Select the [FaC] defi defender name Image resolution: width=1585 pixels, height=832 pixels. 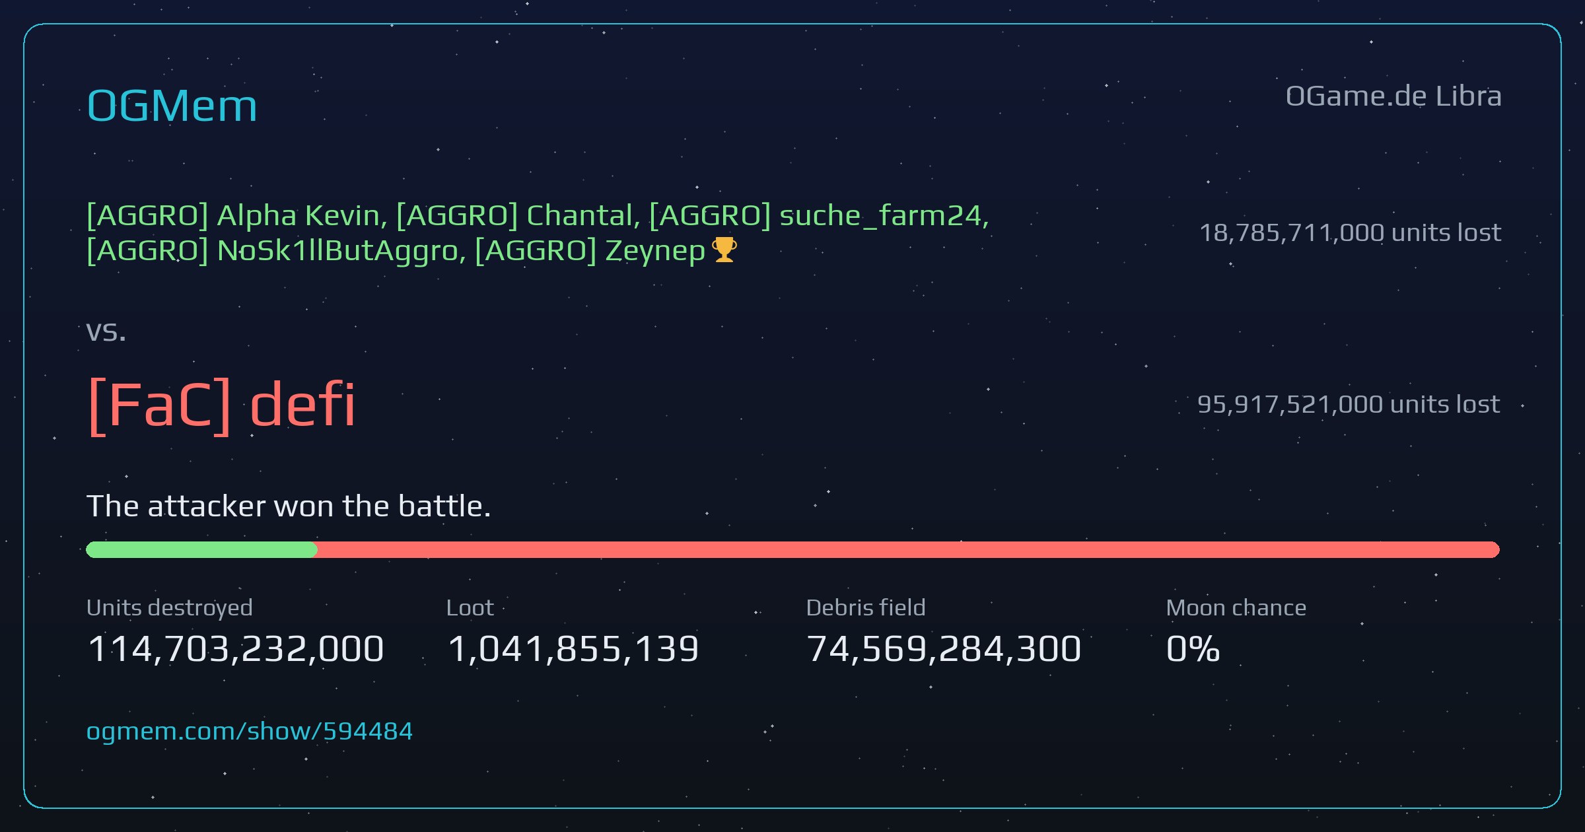[x=222, y=405]
